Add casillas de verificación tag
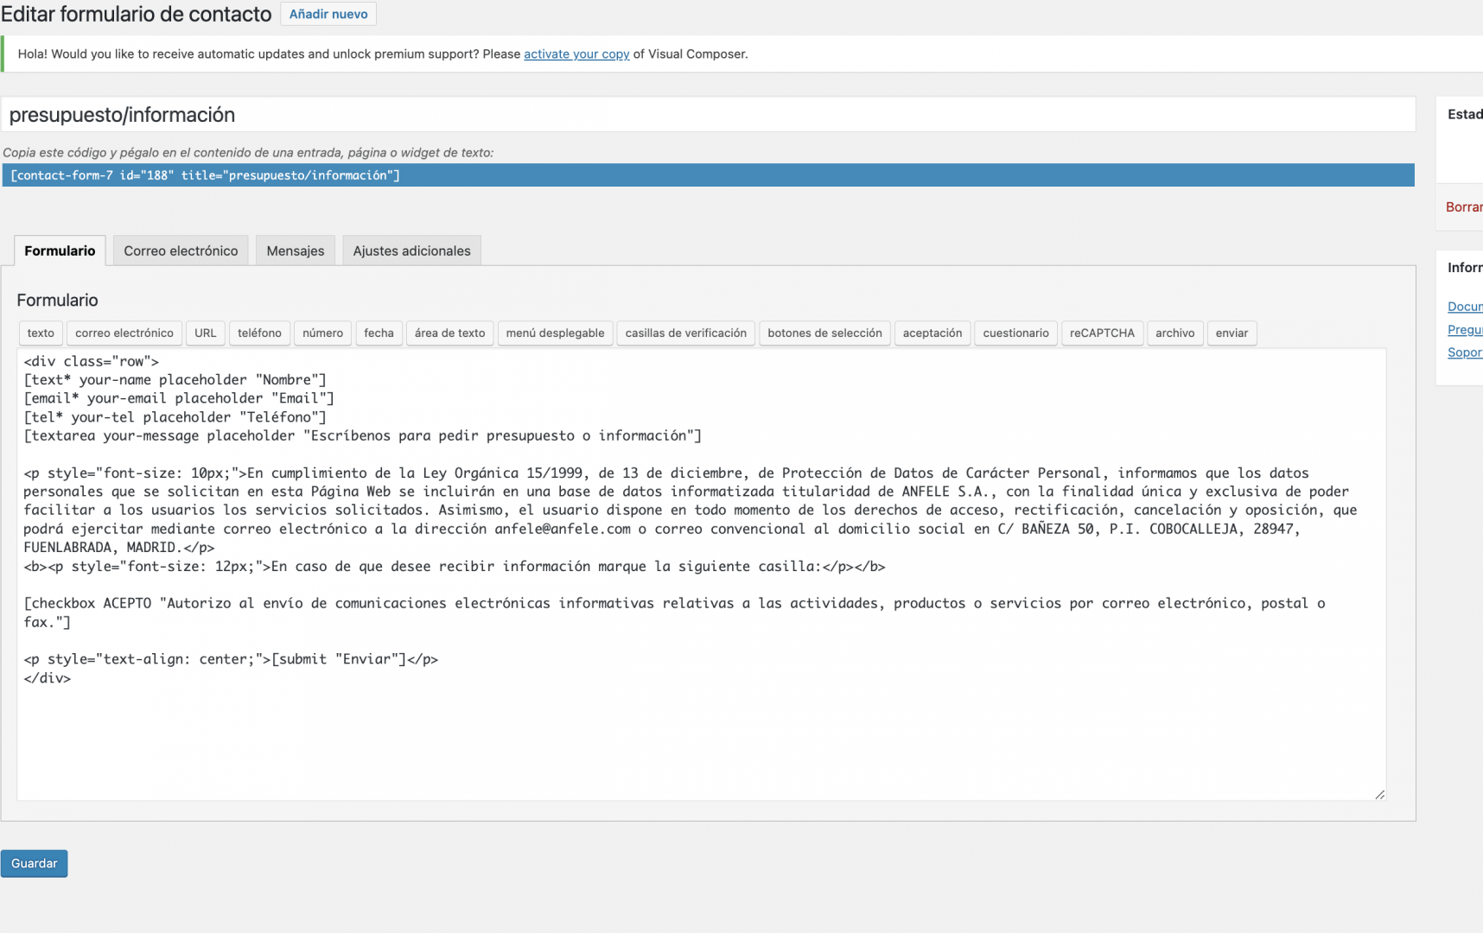 click(x=685, y=333)
